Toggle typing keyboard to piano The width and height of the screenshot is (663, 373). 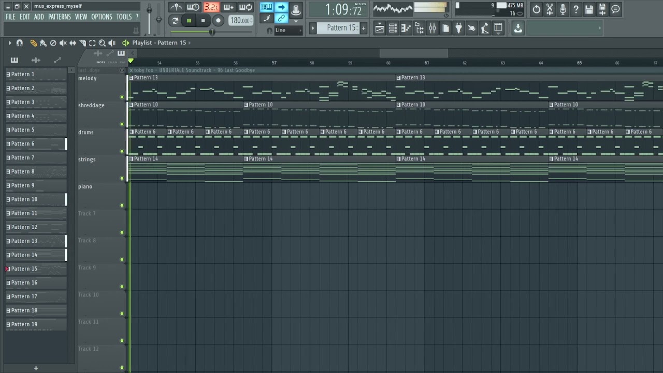tap(267, 7)
